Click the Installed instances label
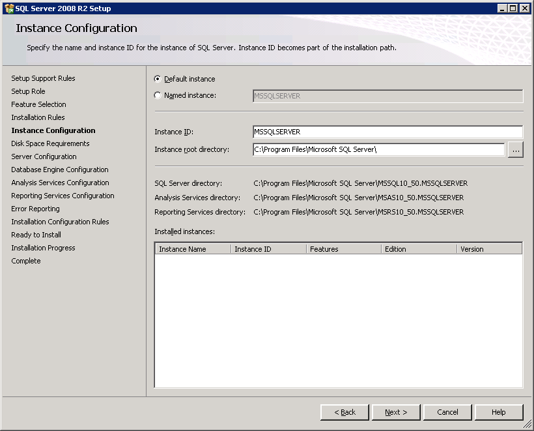This screenshot has width=534, height=431. [x=184, y=232]
